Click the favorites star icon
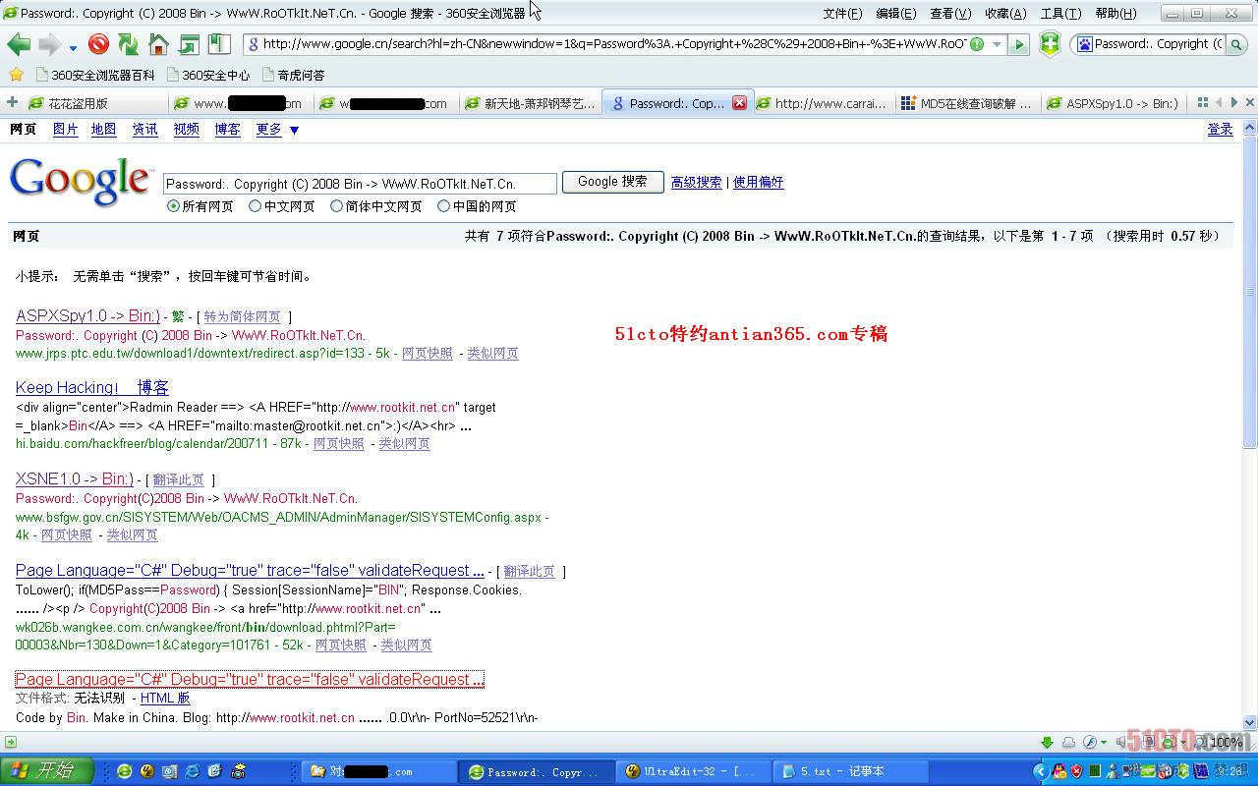 (x=16, y=75)
